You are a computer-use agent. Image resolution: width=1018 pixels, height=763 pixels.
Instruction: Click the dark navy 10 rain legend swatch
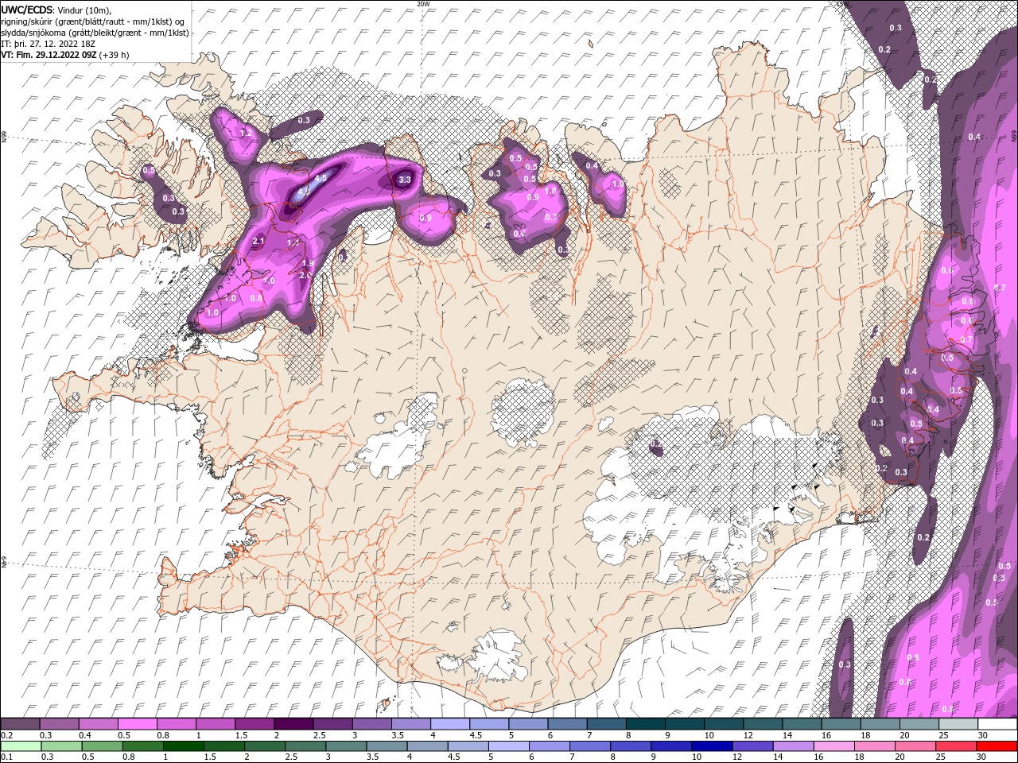712,746
